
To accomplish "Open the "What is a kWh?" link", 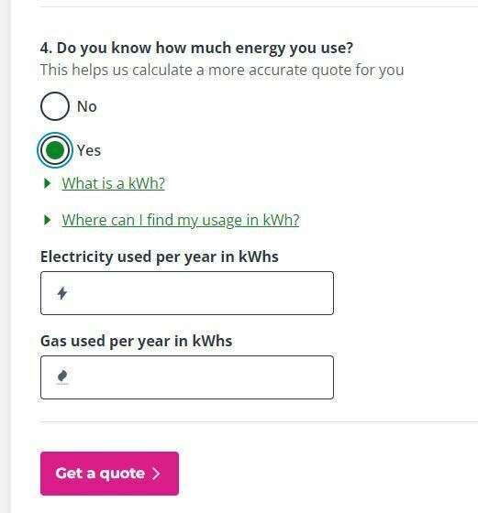I will pyautogui.click(x=114, y=183).
